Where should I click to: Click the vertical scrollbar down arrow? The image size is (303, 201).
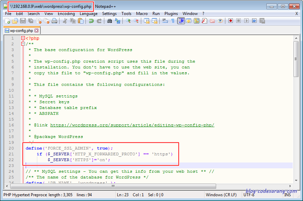coord(296,181)
